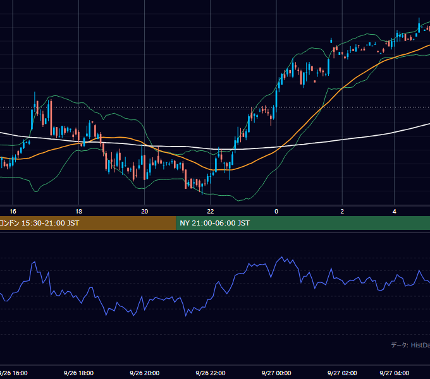The height and width of the screenshot is (379, 430).
Task: Click hour label 22 on price chart axis
Action: coord(211,212)
